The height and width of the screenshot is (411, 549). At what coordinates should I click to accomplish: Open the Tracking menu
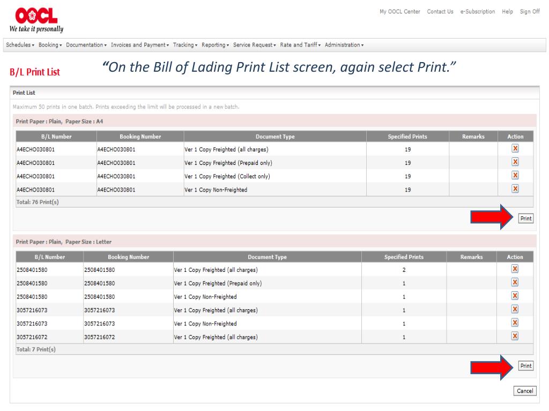[x=185, y=45]
